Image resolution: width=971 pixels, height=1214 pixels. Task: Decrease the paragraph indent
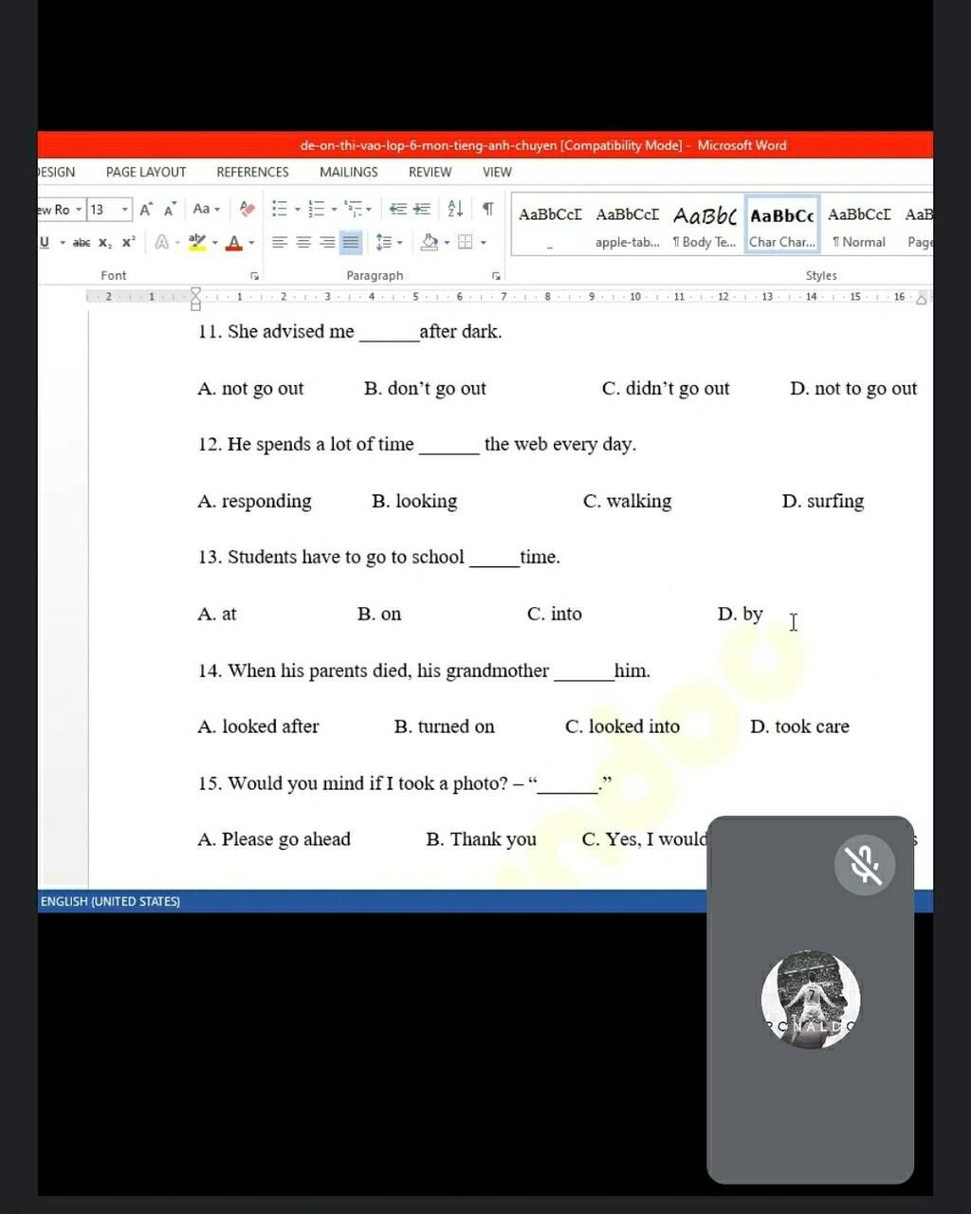pos(398,209)
